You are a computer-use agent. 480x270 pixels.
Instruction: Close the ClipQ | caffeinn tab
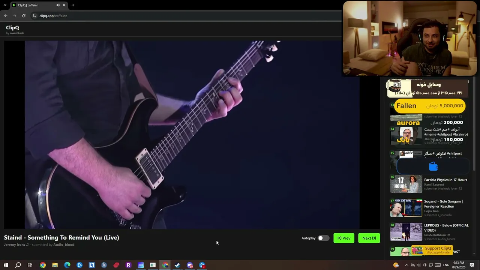pyautogui.click(x=64, y=5)
